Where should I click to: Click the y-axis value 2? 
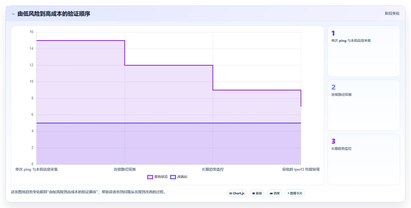tap(32, 148)
